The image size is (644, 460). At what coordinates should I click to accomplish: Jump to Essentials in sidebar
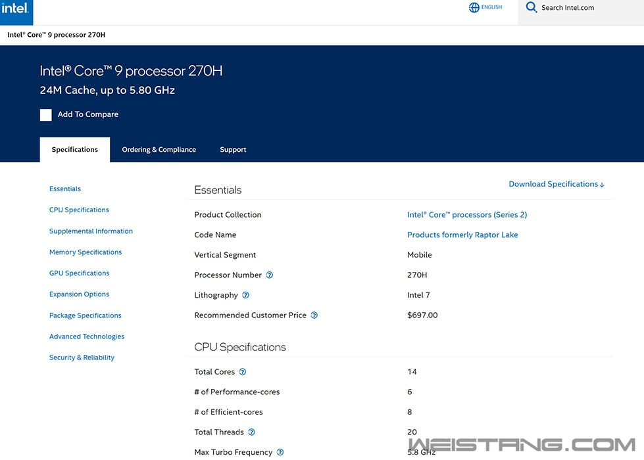click(65, 189)
